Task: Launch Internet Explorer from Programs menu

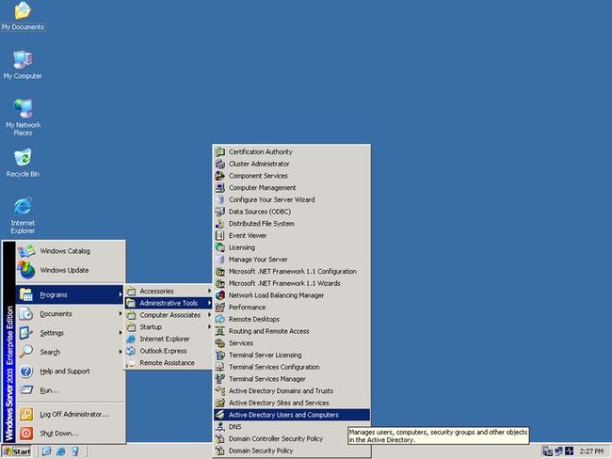Action: pos(169,339)
